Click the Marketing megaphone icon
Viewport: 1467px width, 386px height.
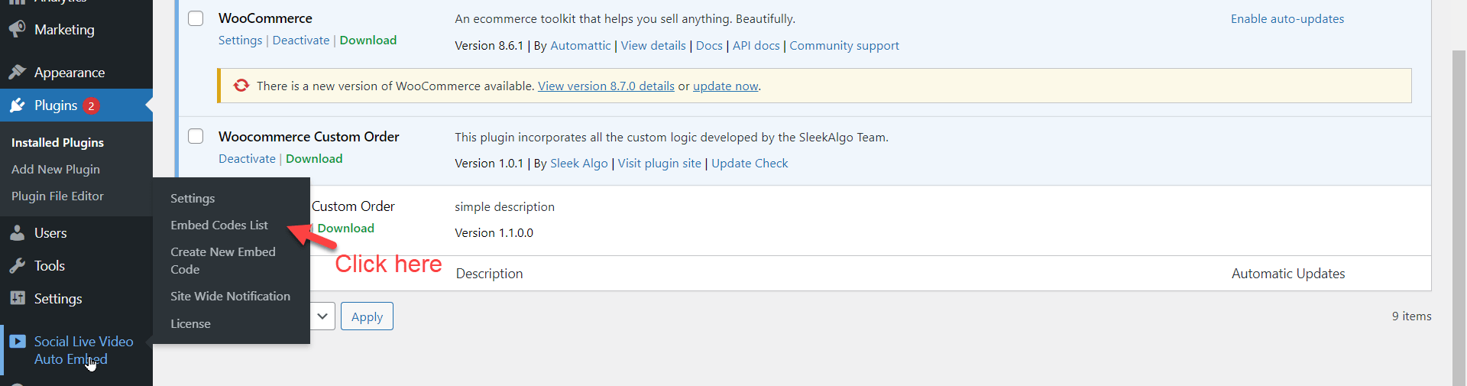(x=17, y=29)
